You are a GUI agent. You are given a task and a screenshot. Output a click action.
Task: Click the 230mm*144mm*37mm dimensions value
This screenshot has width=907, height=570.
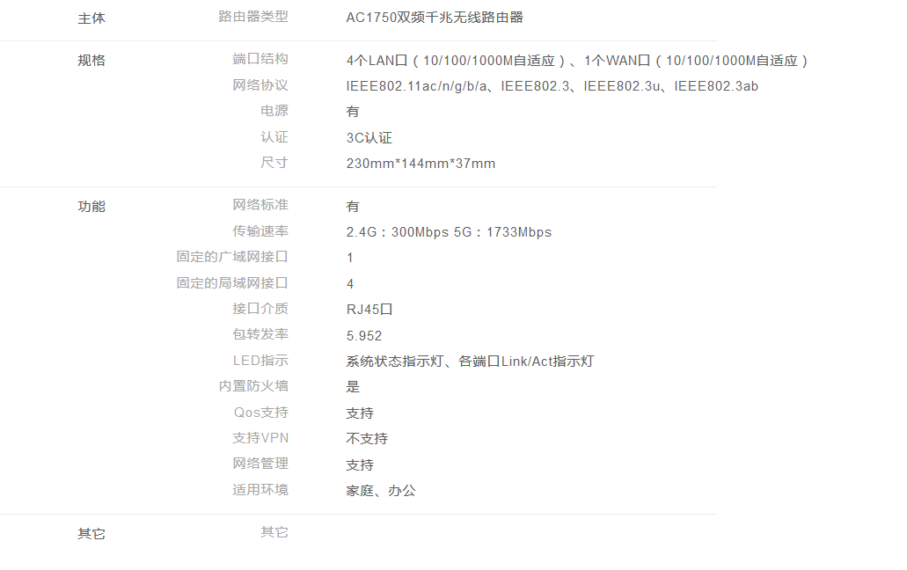tap(421, 164)
